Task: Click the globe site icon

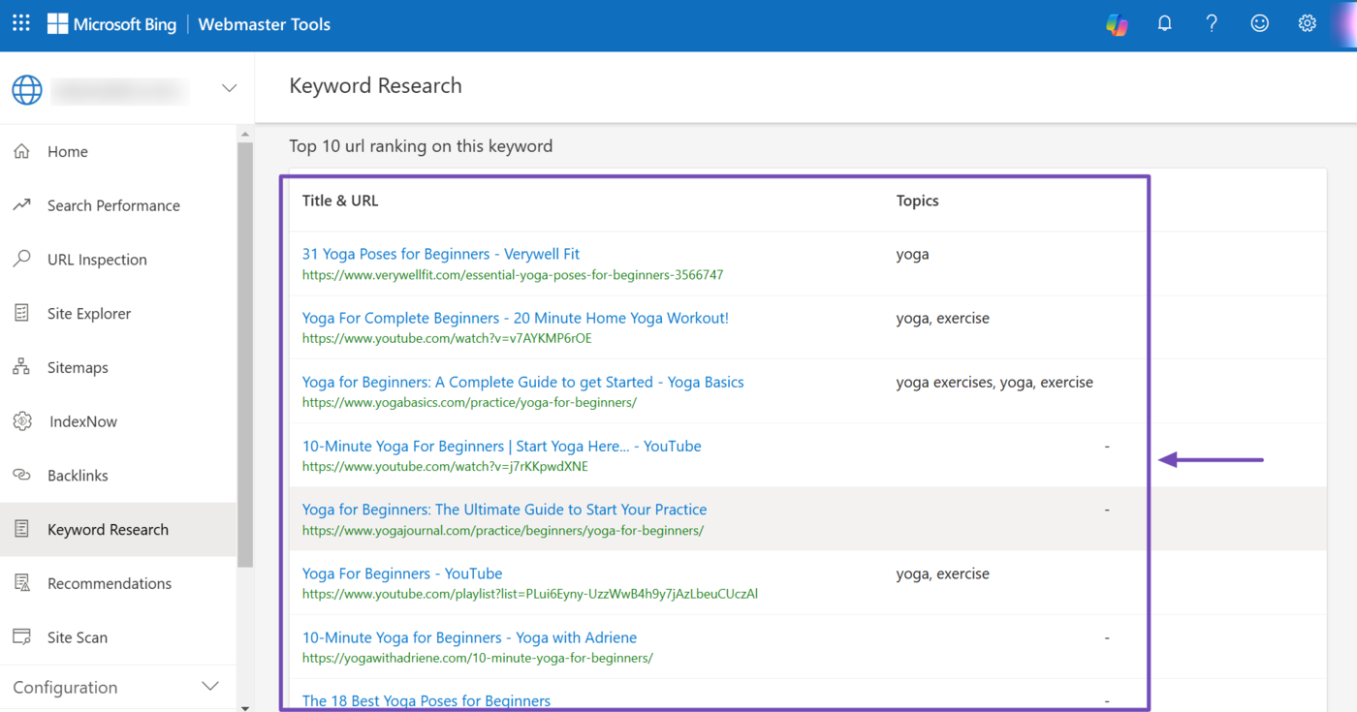Action: 27,89
